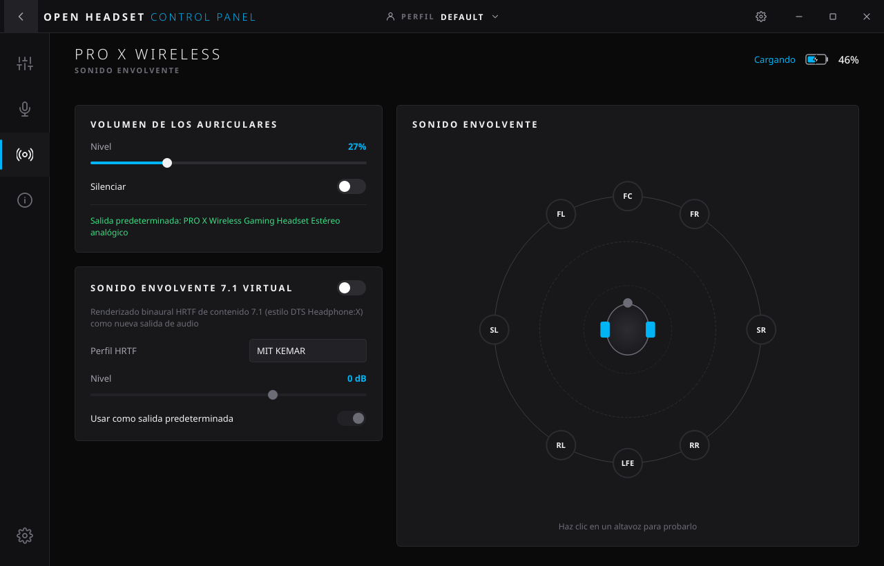The height and width of the screenshot is (566, 884).
Task: Test the RL rear left speaker
Action: tap(561, 445)
